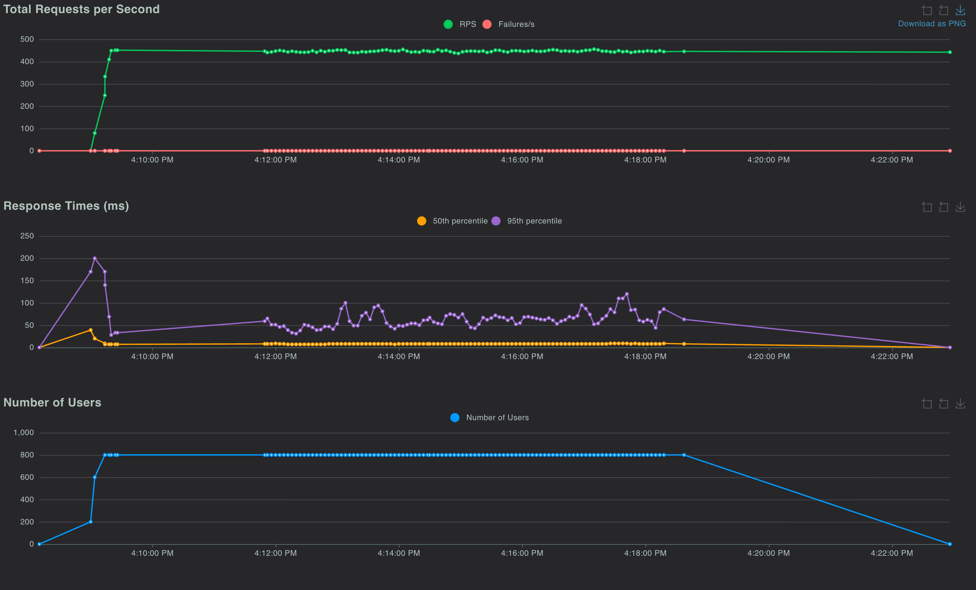Hide the Failures/s series via its legend entry

click(x=509, y=24)
